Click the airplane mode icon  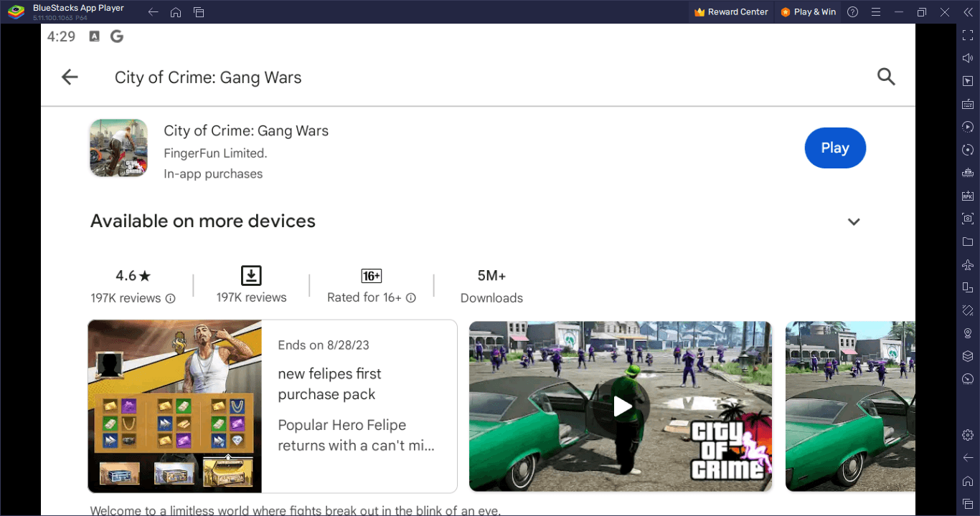click(968, 264)
